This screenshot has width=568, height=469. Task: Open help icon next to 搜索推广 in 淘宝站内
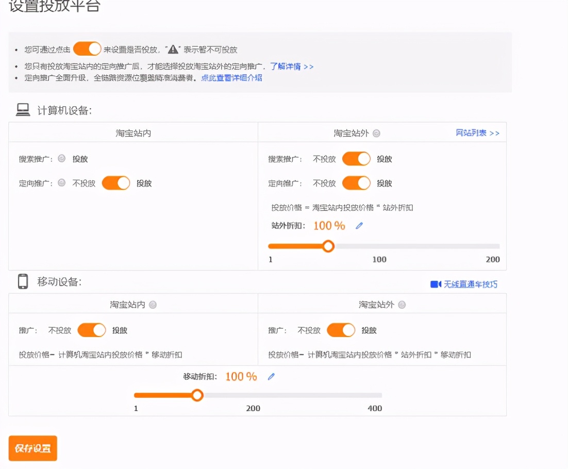point(61,158)
